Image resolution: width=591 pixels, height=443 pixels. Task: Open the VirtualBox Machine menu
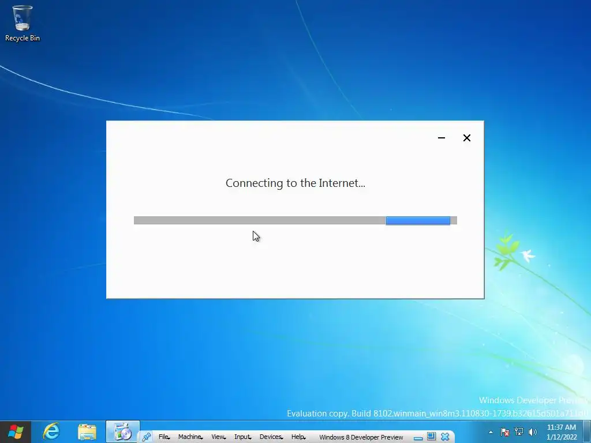point(190,437)
